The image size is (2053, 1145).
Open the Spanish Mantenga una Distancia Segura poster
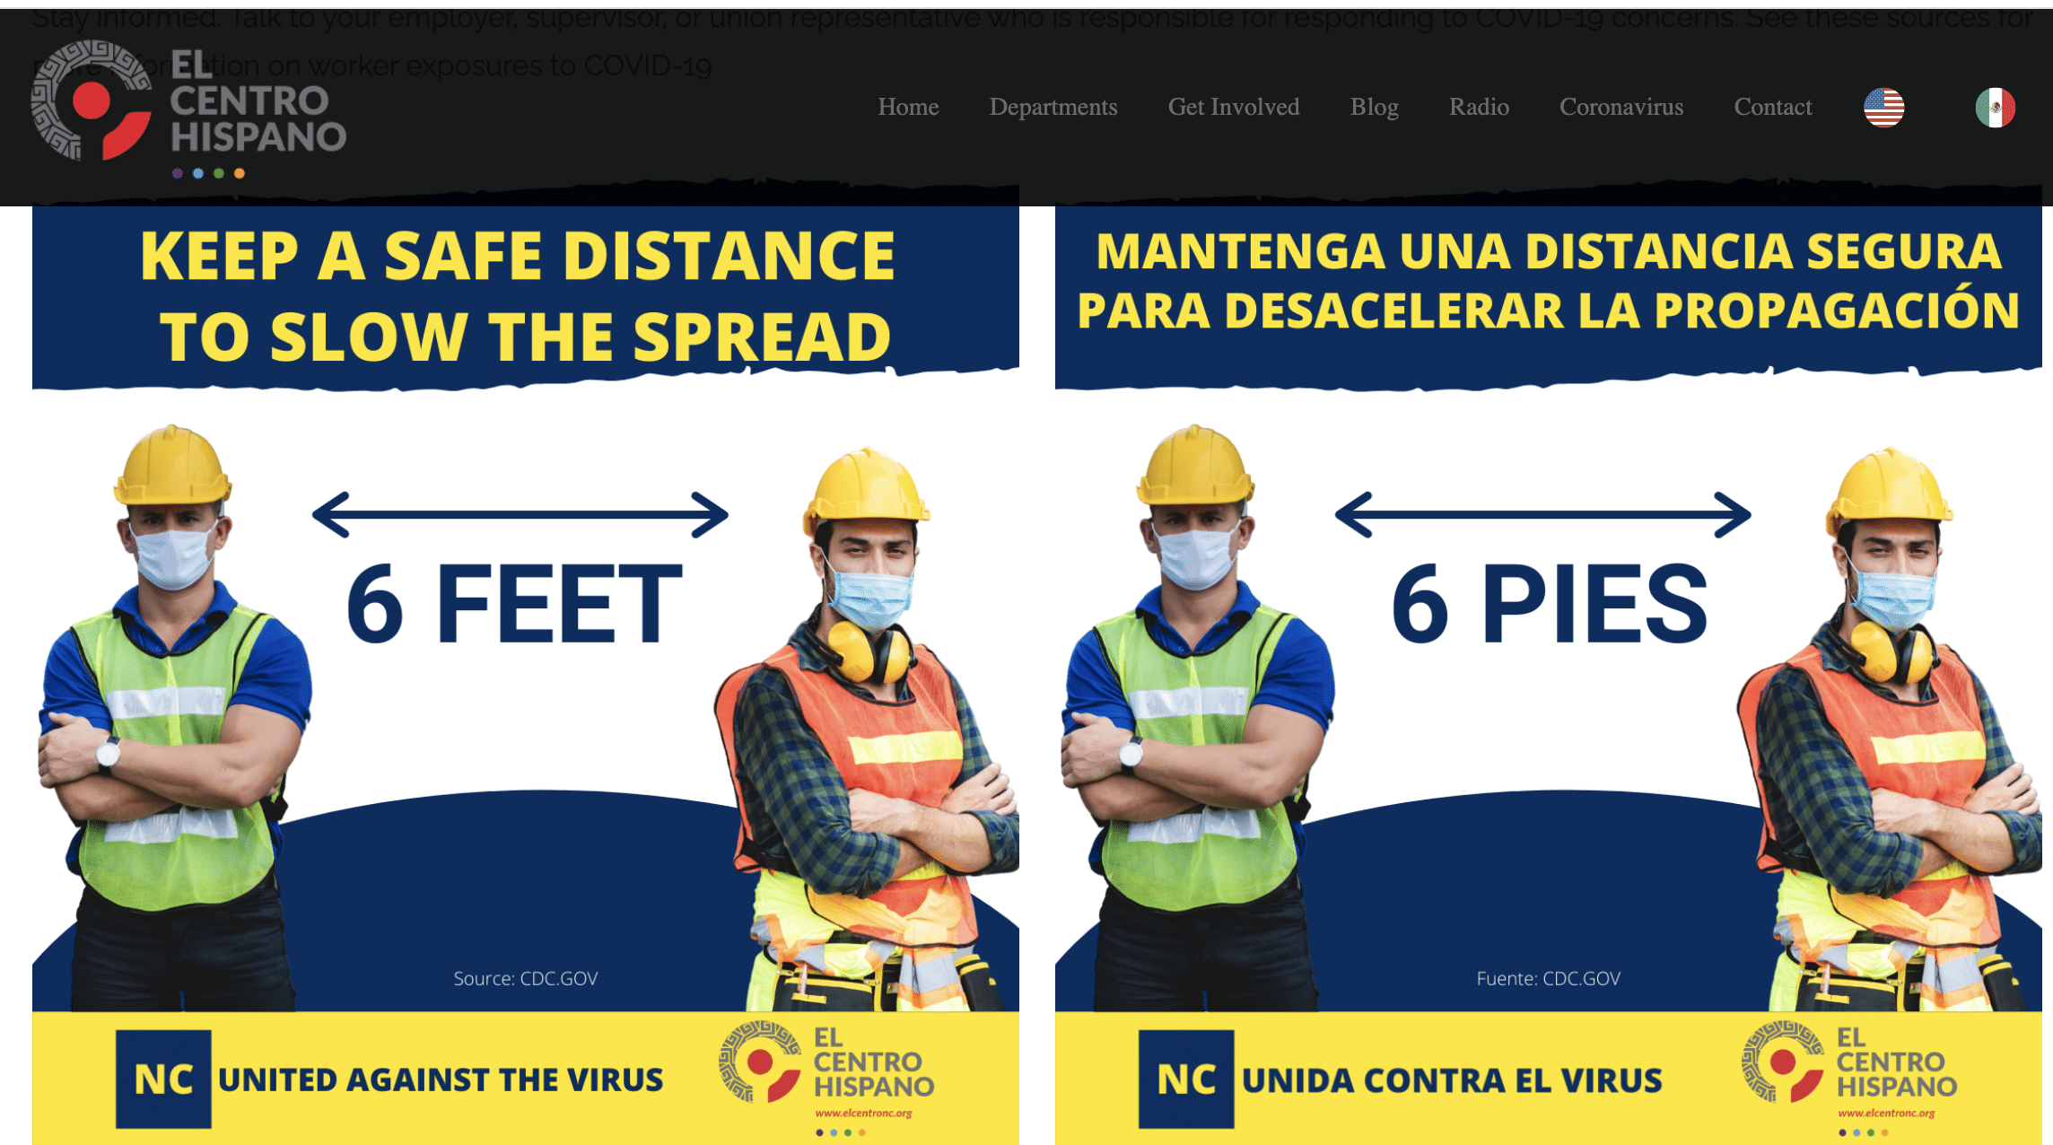click(1549, 675)
